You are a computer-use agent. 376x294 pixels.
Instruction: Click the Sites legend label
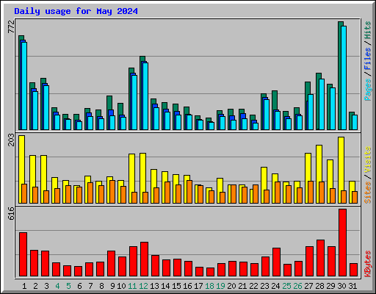[368, 193]
